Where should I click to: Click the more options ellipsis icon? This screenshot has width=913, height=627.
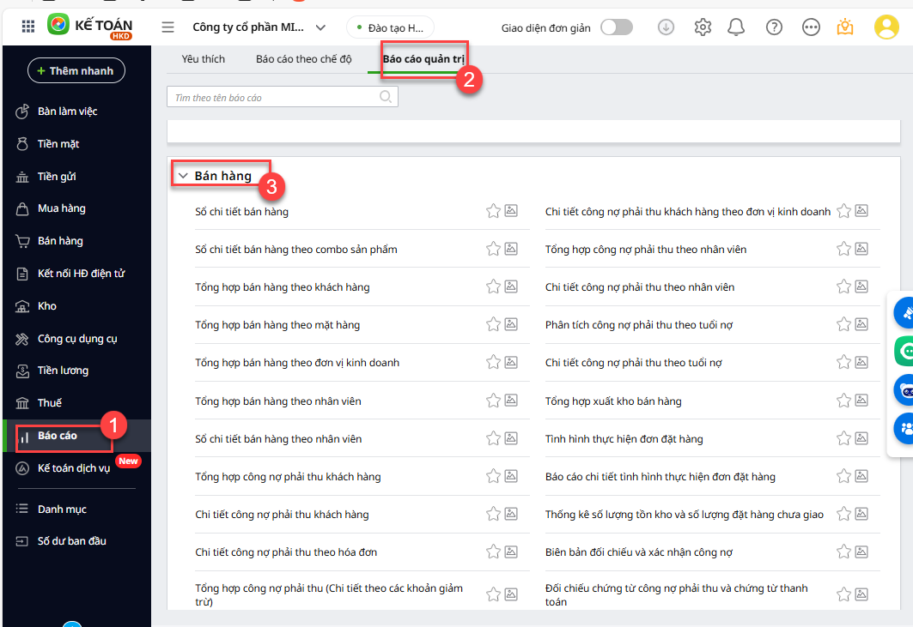(x=811, y=27)
